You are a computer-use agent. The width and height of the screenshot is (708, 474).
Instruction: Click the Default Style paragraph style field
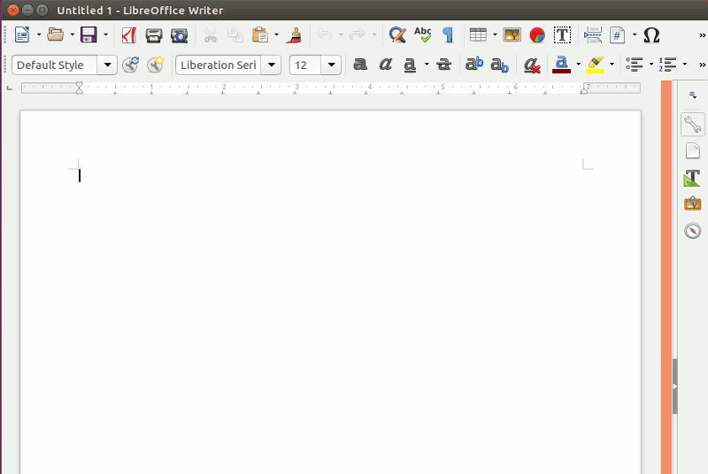coord(55,65)
